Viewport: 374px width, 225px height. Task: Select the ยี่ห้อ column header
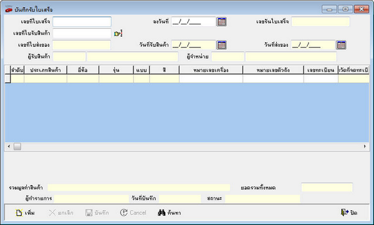pos(83,70)
